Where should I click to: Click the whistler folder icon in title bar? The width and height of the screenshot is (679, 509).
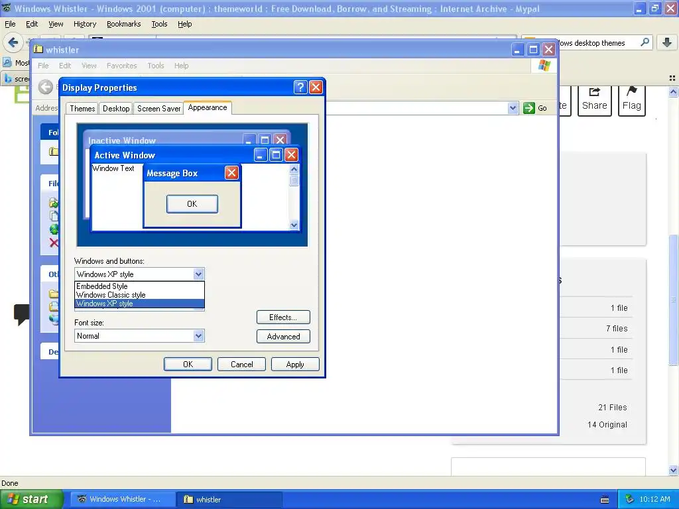point(38,49)
